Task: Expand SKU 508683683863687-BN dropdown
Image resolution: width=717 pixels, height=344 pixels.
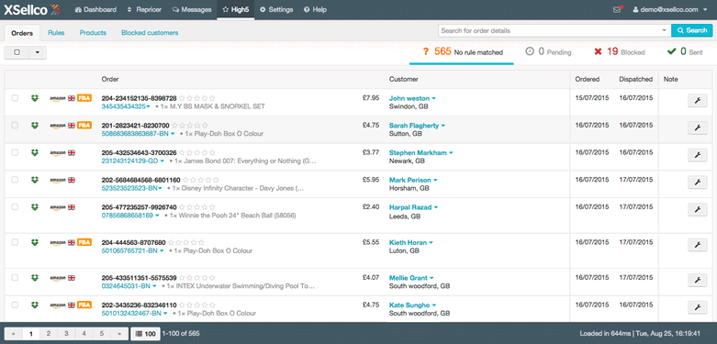Action: coord(173,134)
